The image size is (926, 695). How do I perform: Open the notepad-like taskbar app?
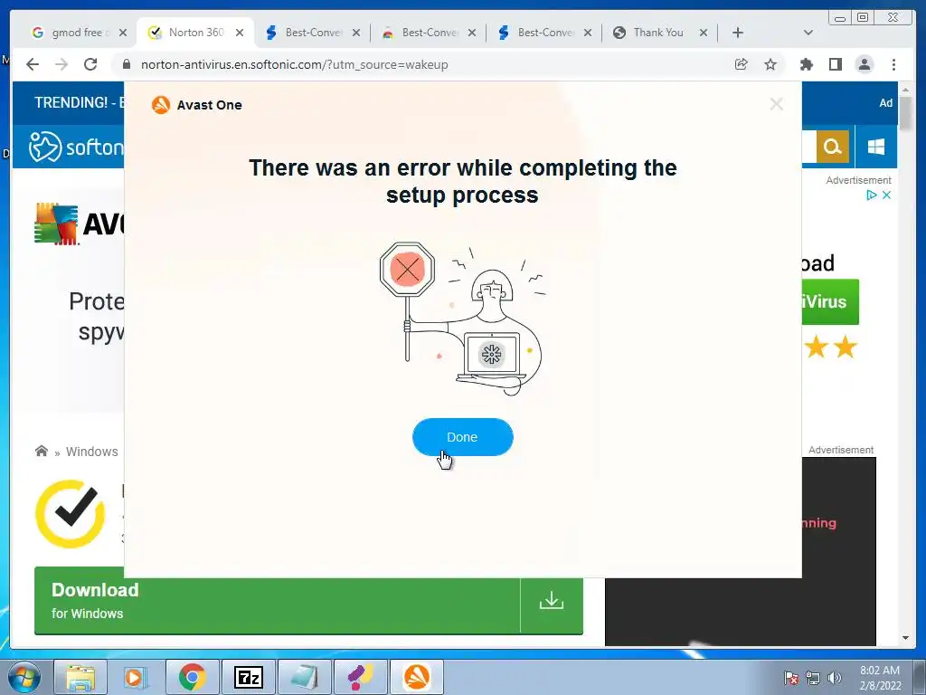(304, 677)
